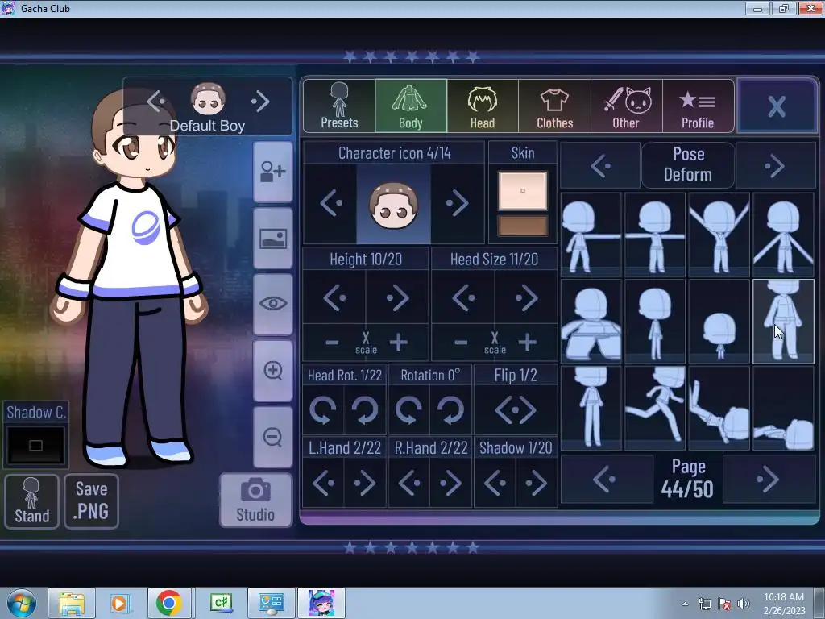Image resolution: width=825 pixels, height=619 pixels.
Task: Go to next character icon
Action: tap(457, 203)
